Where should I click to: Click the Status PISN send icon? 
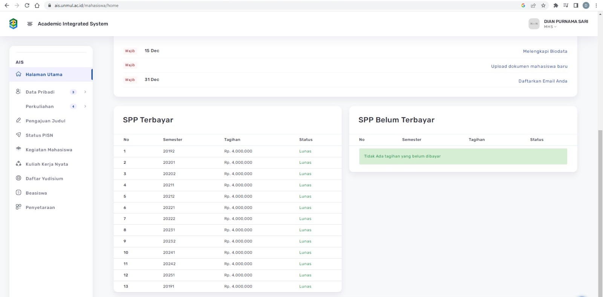(x=18, y=135)
